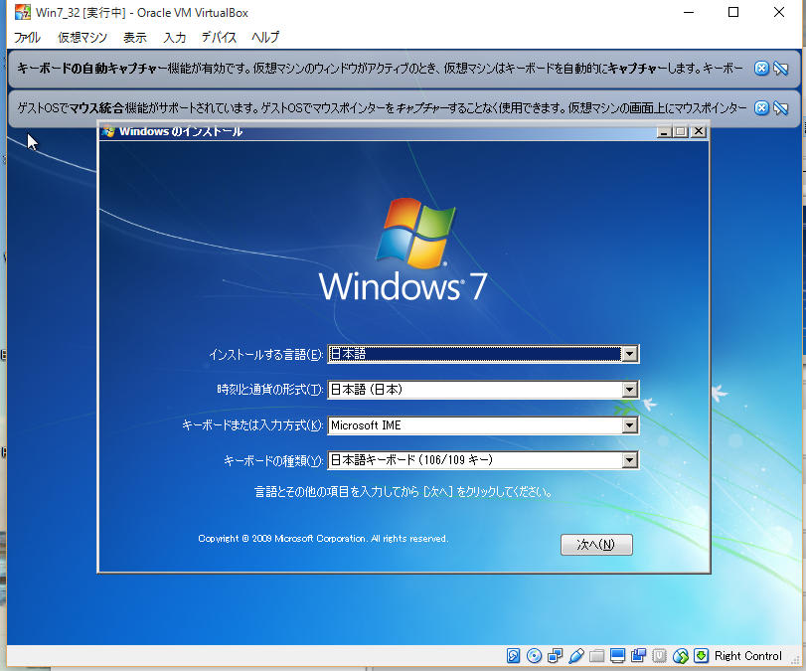Click the hard disk activity status icon
The image size is (806, 671).
(x=513, y=655)
